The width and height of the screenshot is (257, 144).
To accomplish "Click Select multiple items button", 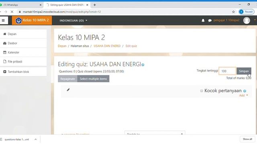I will point(93,79).
